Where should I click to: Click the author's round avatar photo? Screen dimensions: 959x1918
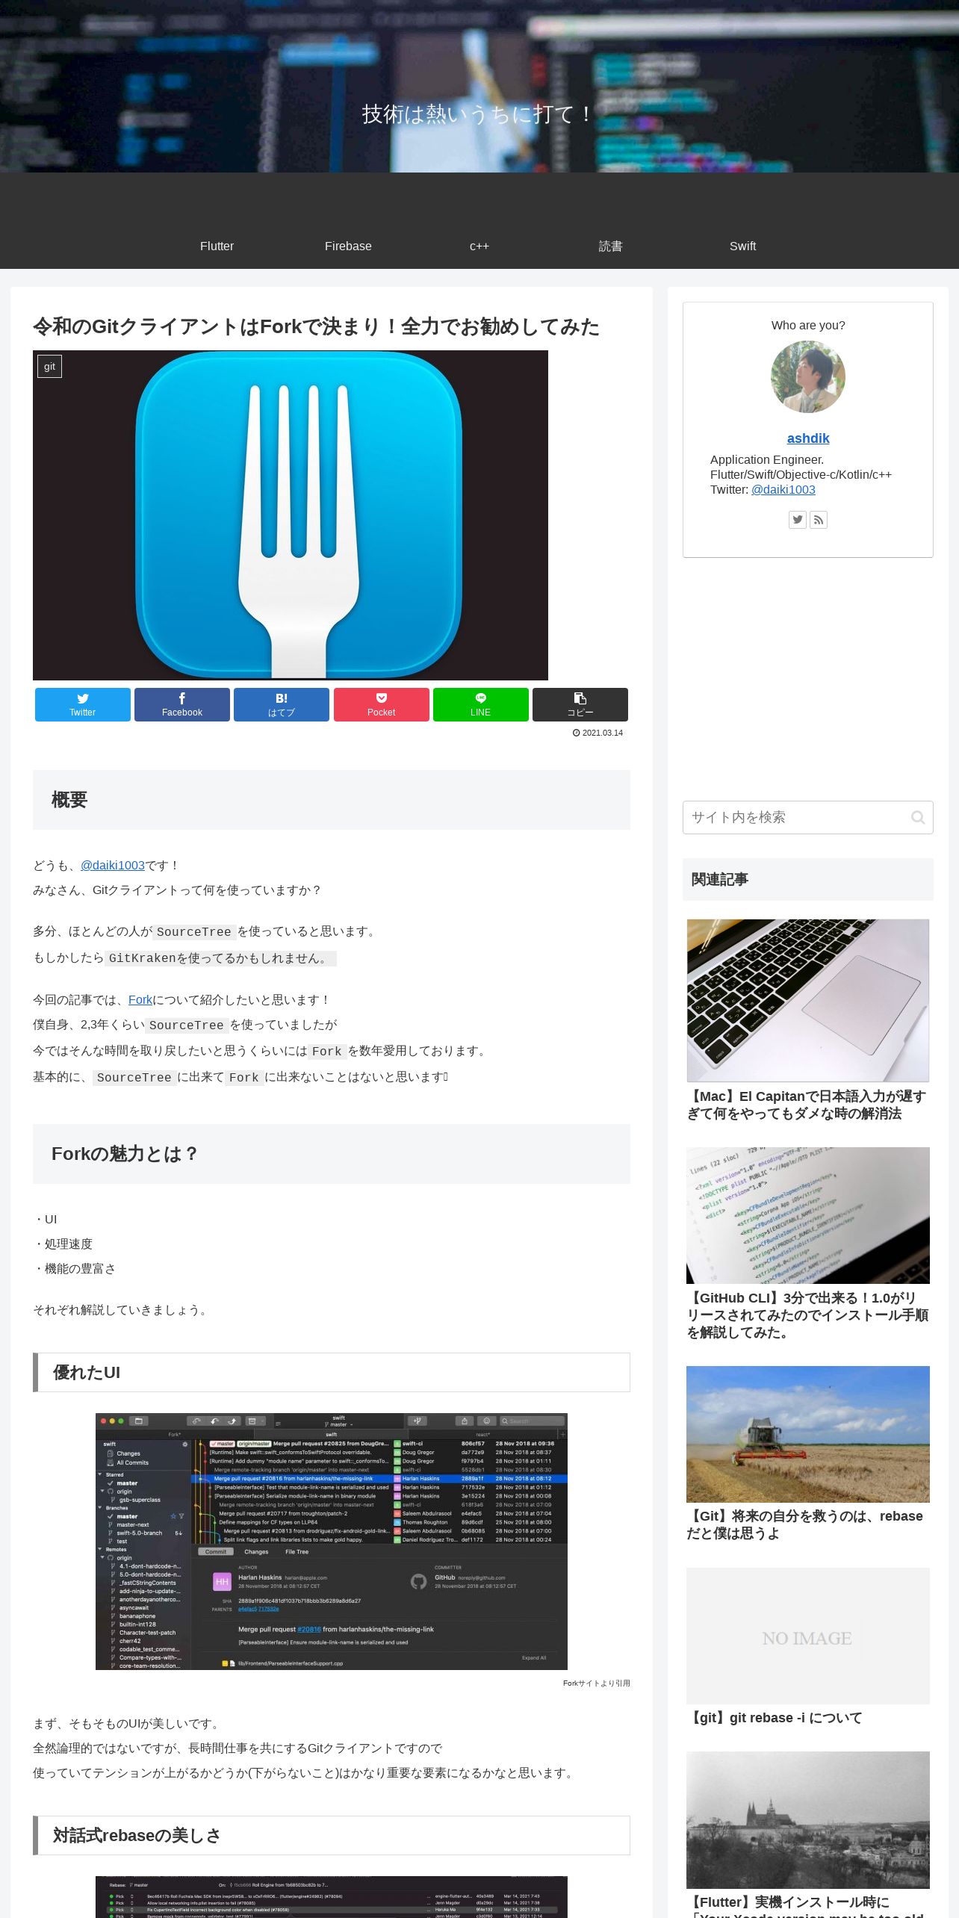808,376
